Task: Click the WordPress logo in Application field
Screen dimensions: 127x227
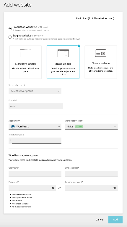Action: [13, 127]
